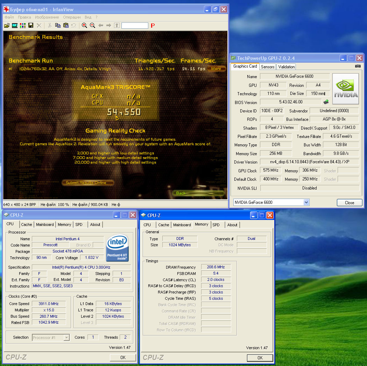The height and width of the screenshot is (366, 367).
Task: Click the 5.43.02.46.00 BIOS Version field
Action: pyautogui.click(x=291, y=102)
